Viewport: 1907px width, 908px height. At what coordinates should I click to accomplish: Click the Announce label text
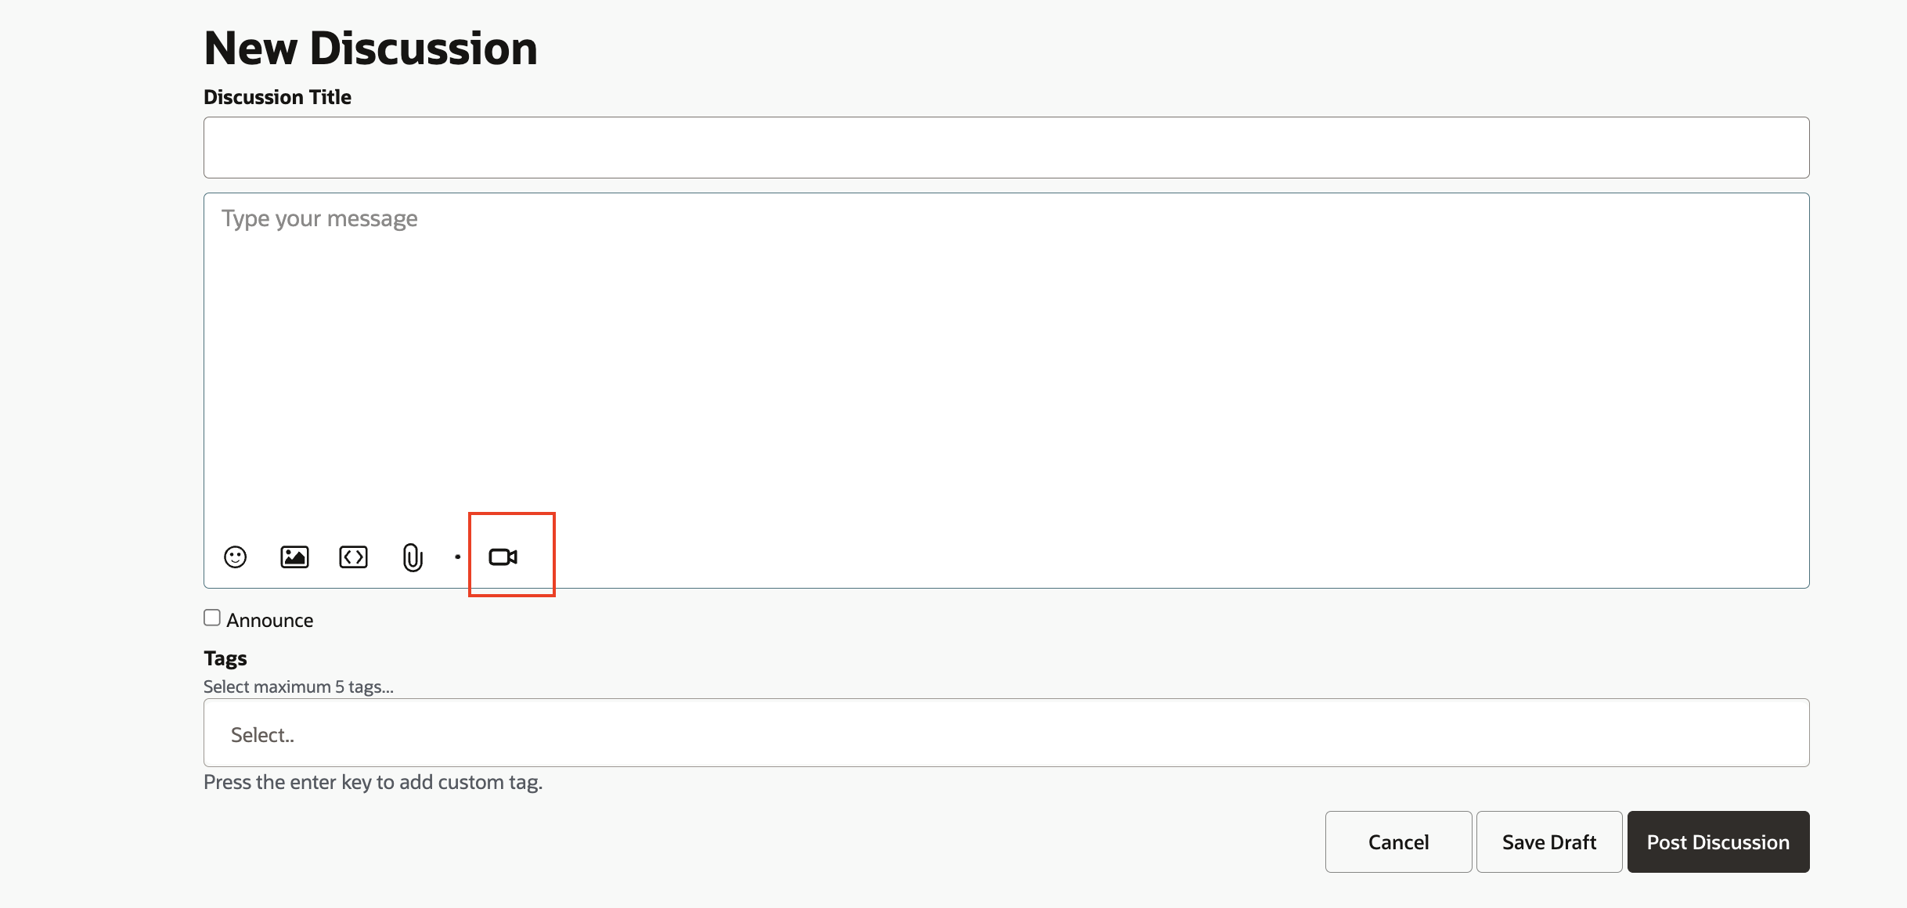(x=270, y=620)
